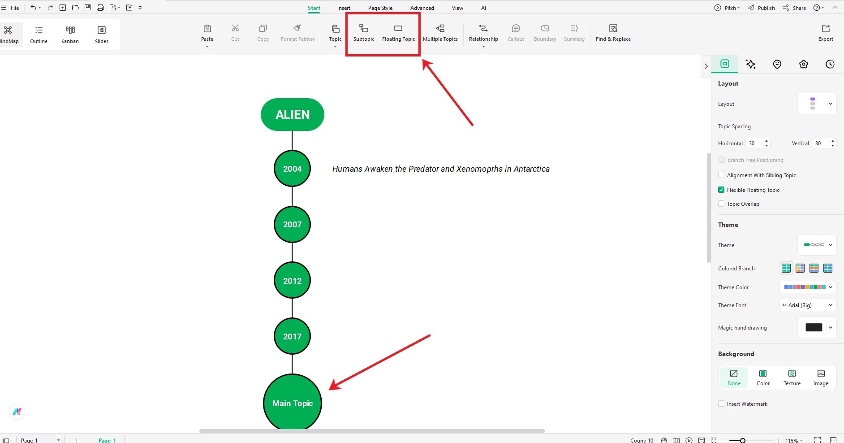Switch to the Insert tab
This screenshot has height=443, width=844.
tap(344, 8)
